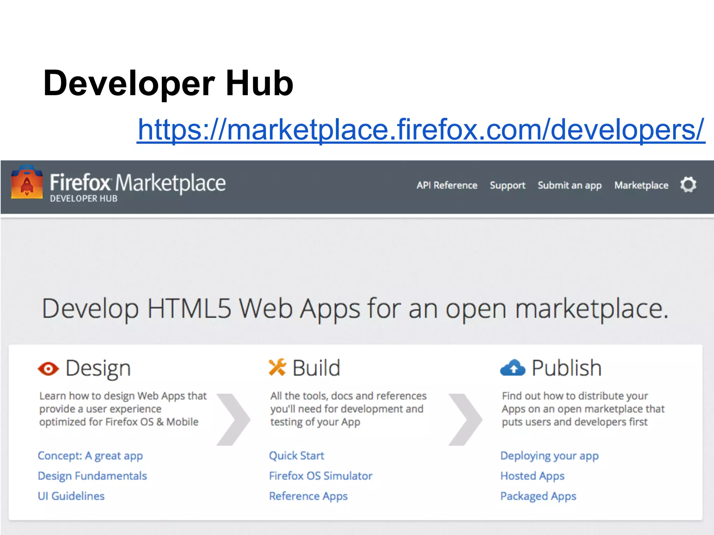Click the Learn how to design Web Apps description
The height and width of the screenshot is (535, 714).
coord(123,409)
